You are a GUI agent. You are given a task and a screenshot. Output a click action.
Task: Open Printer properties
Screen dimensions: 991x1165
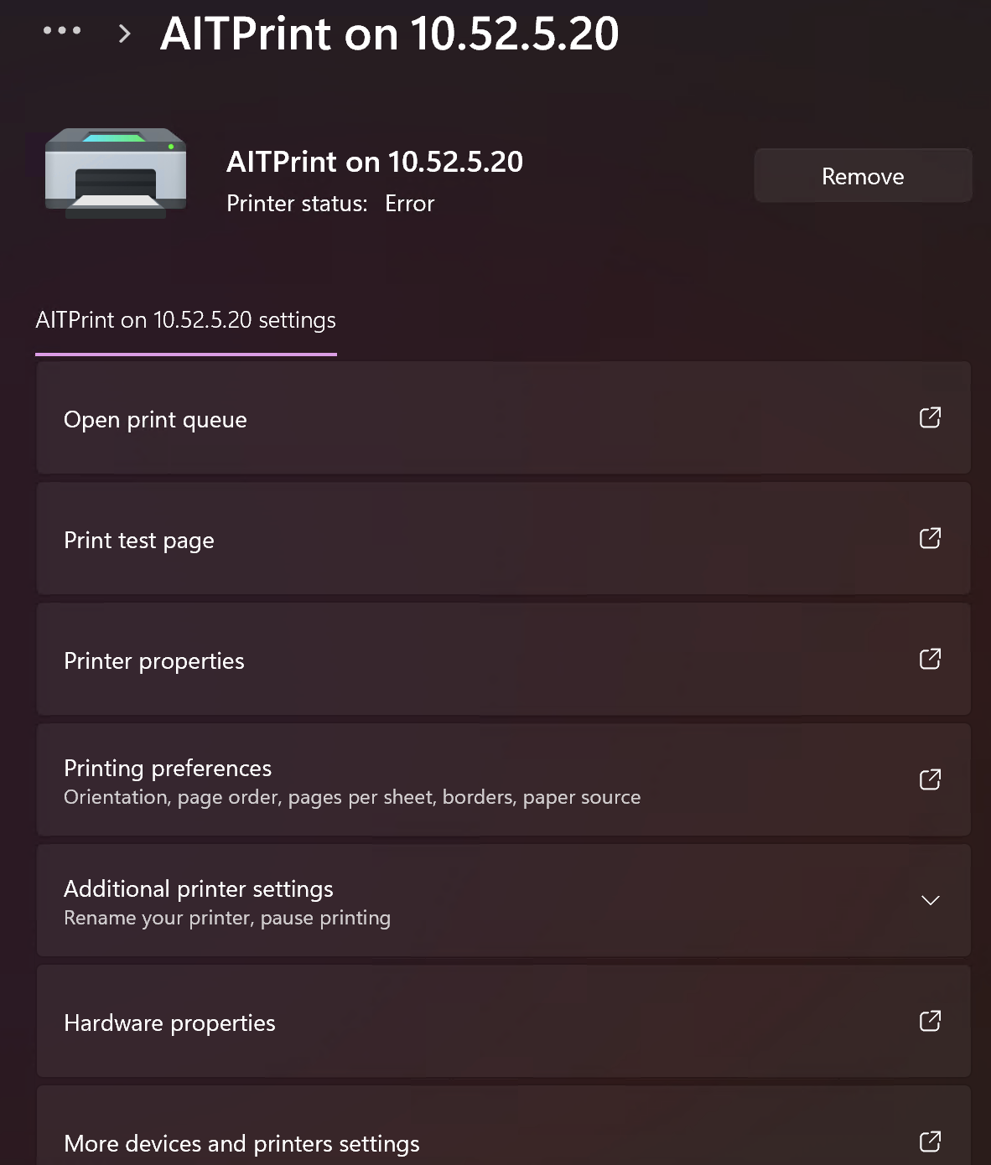point(154,660)
